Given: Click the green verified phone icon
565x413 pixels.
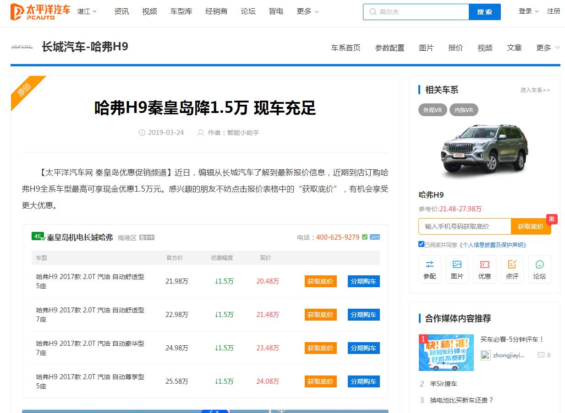Looking at the screenshot, I should [365, 237].
